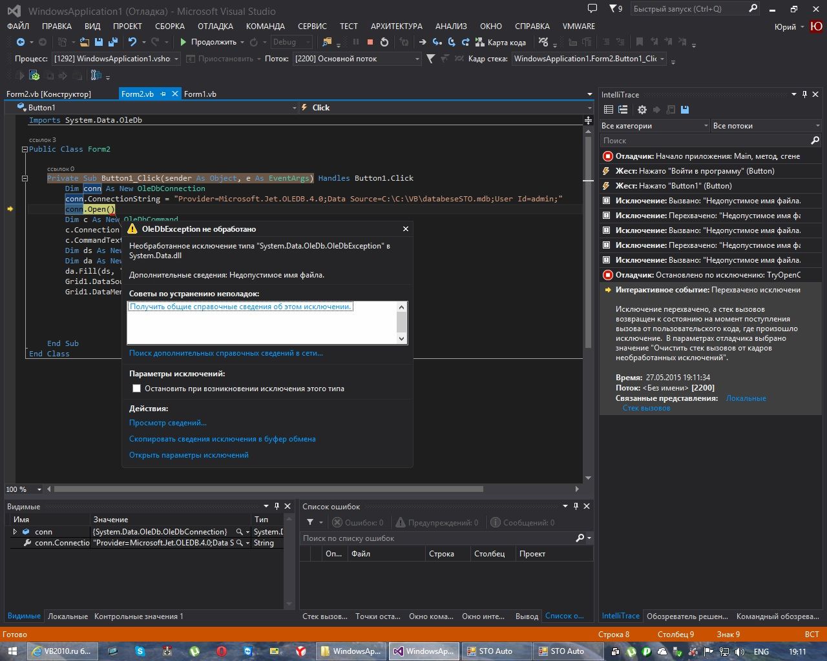Stop debugging with the red square icon
This screenshot has width=827, height=661.
point(370,42)
